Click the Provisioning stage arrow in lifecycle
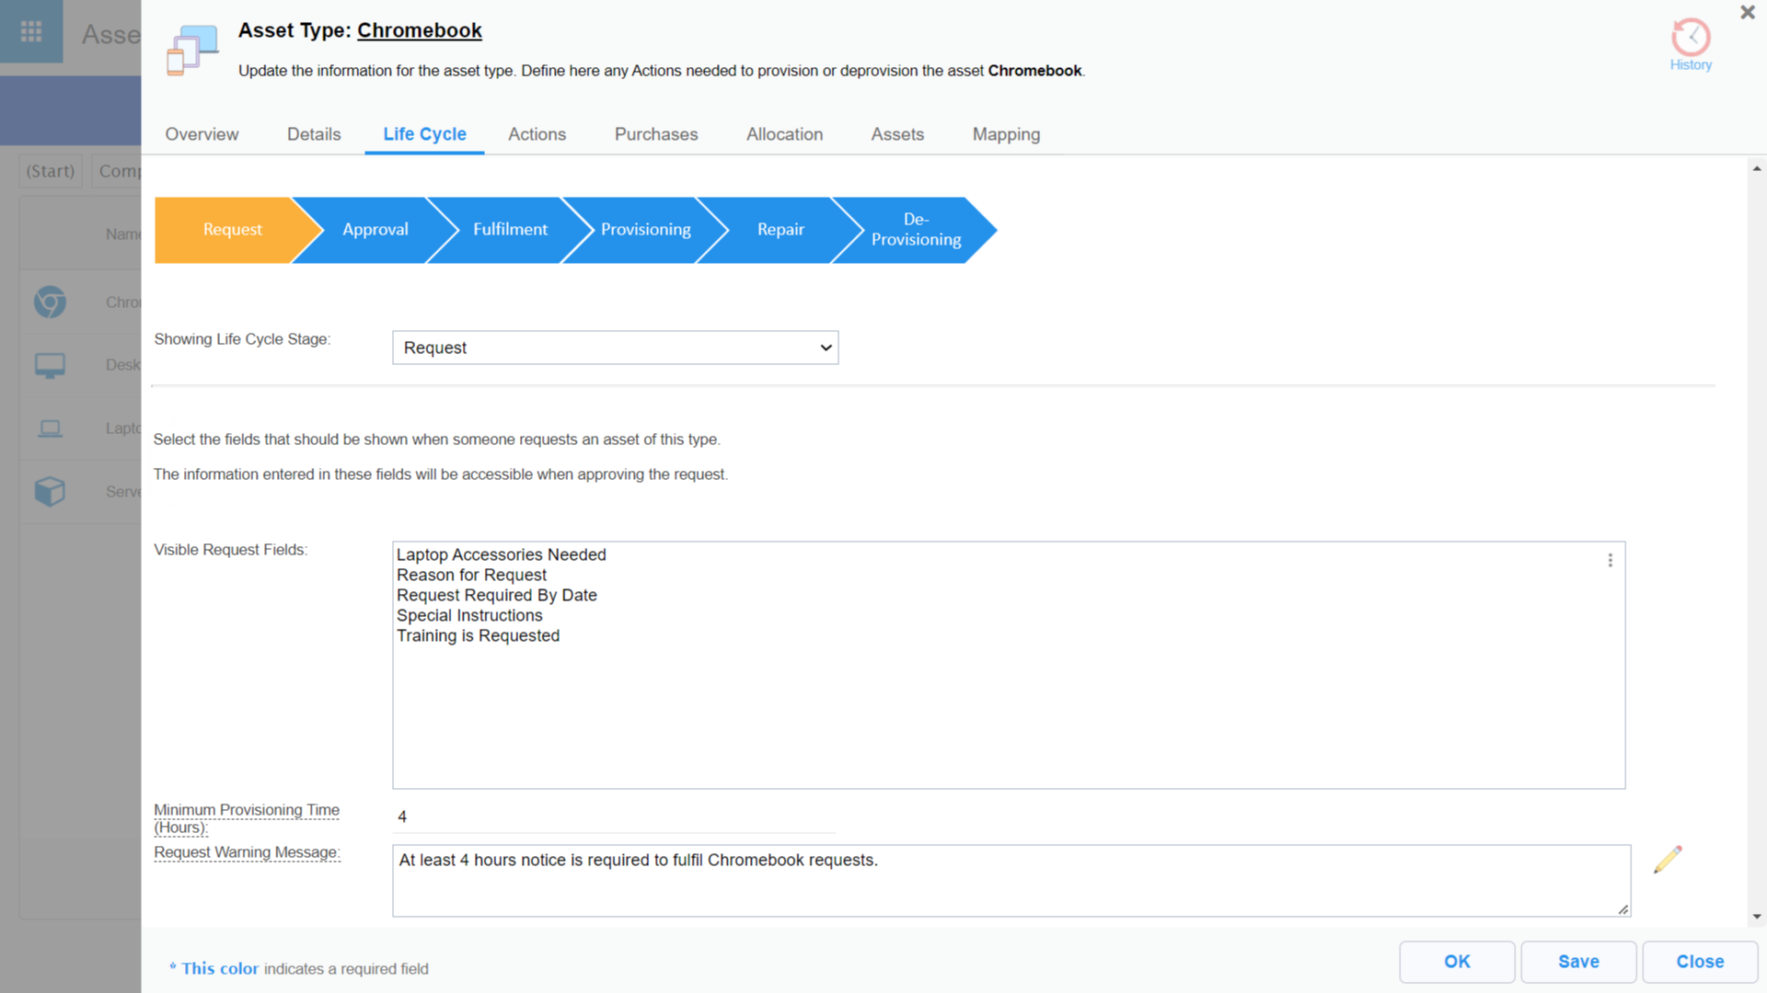 pos(644,229)
